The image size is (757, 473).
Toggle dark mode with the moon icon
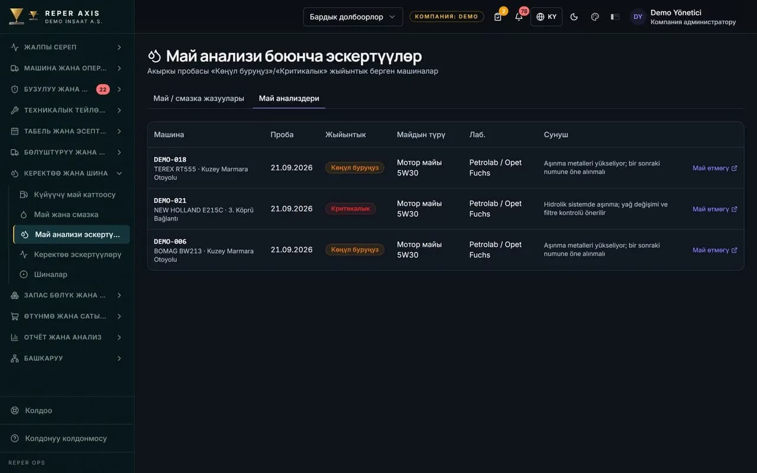pos(574,17)
